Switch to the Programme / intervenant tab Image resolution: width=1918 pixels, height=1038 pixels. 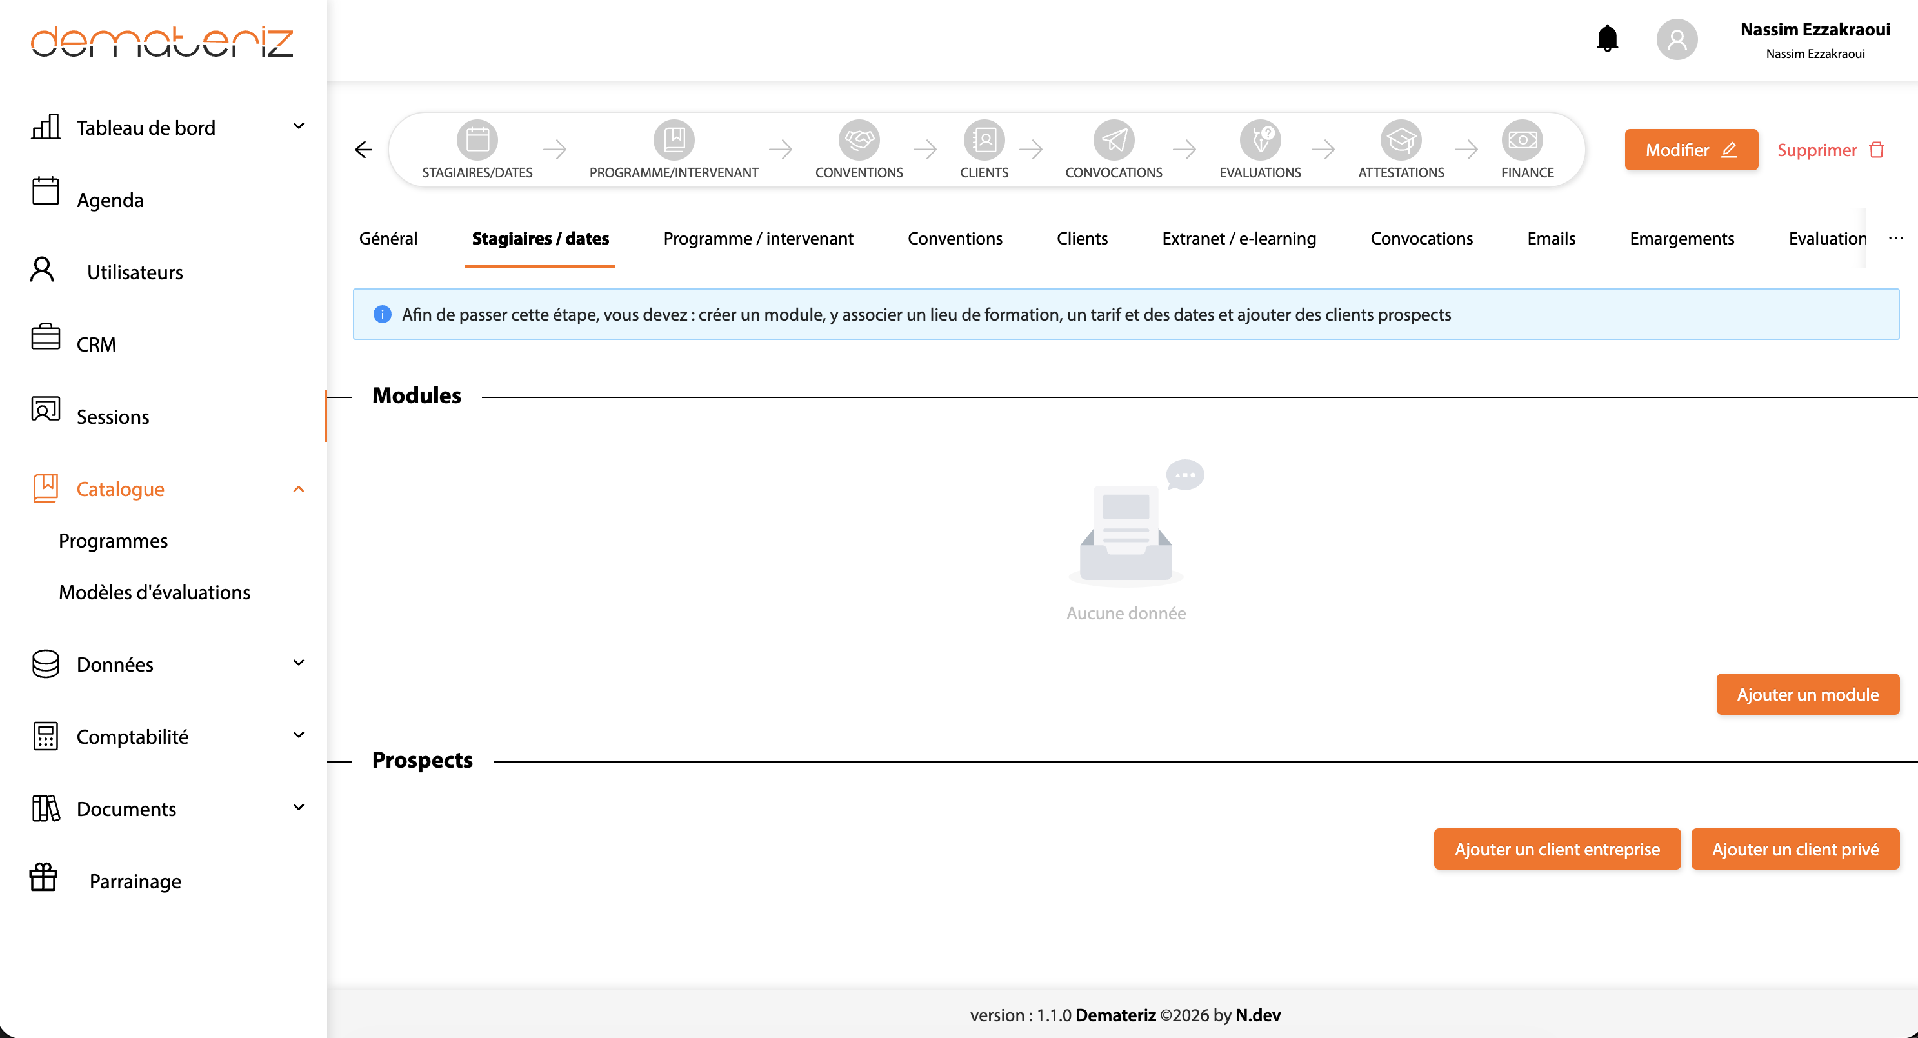click(x=758, y=238)
